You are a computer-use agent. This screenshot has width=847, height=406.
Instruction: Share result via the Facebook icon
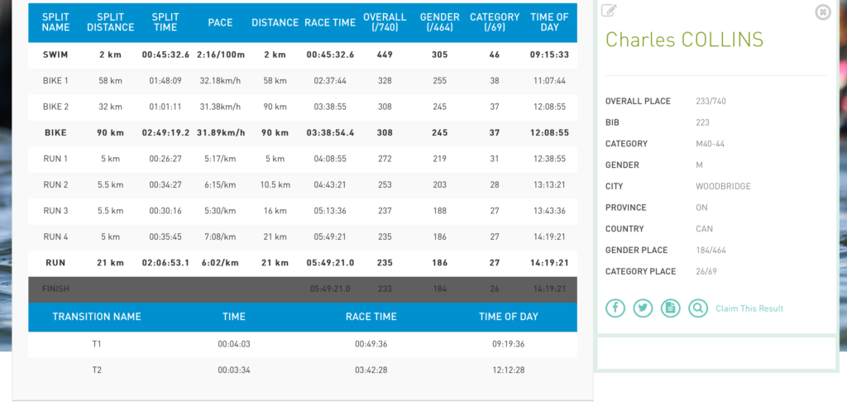tap(615, 308)
